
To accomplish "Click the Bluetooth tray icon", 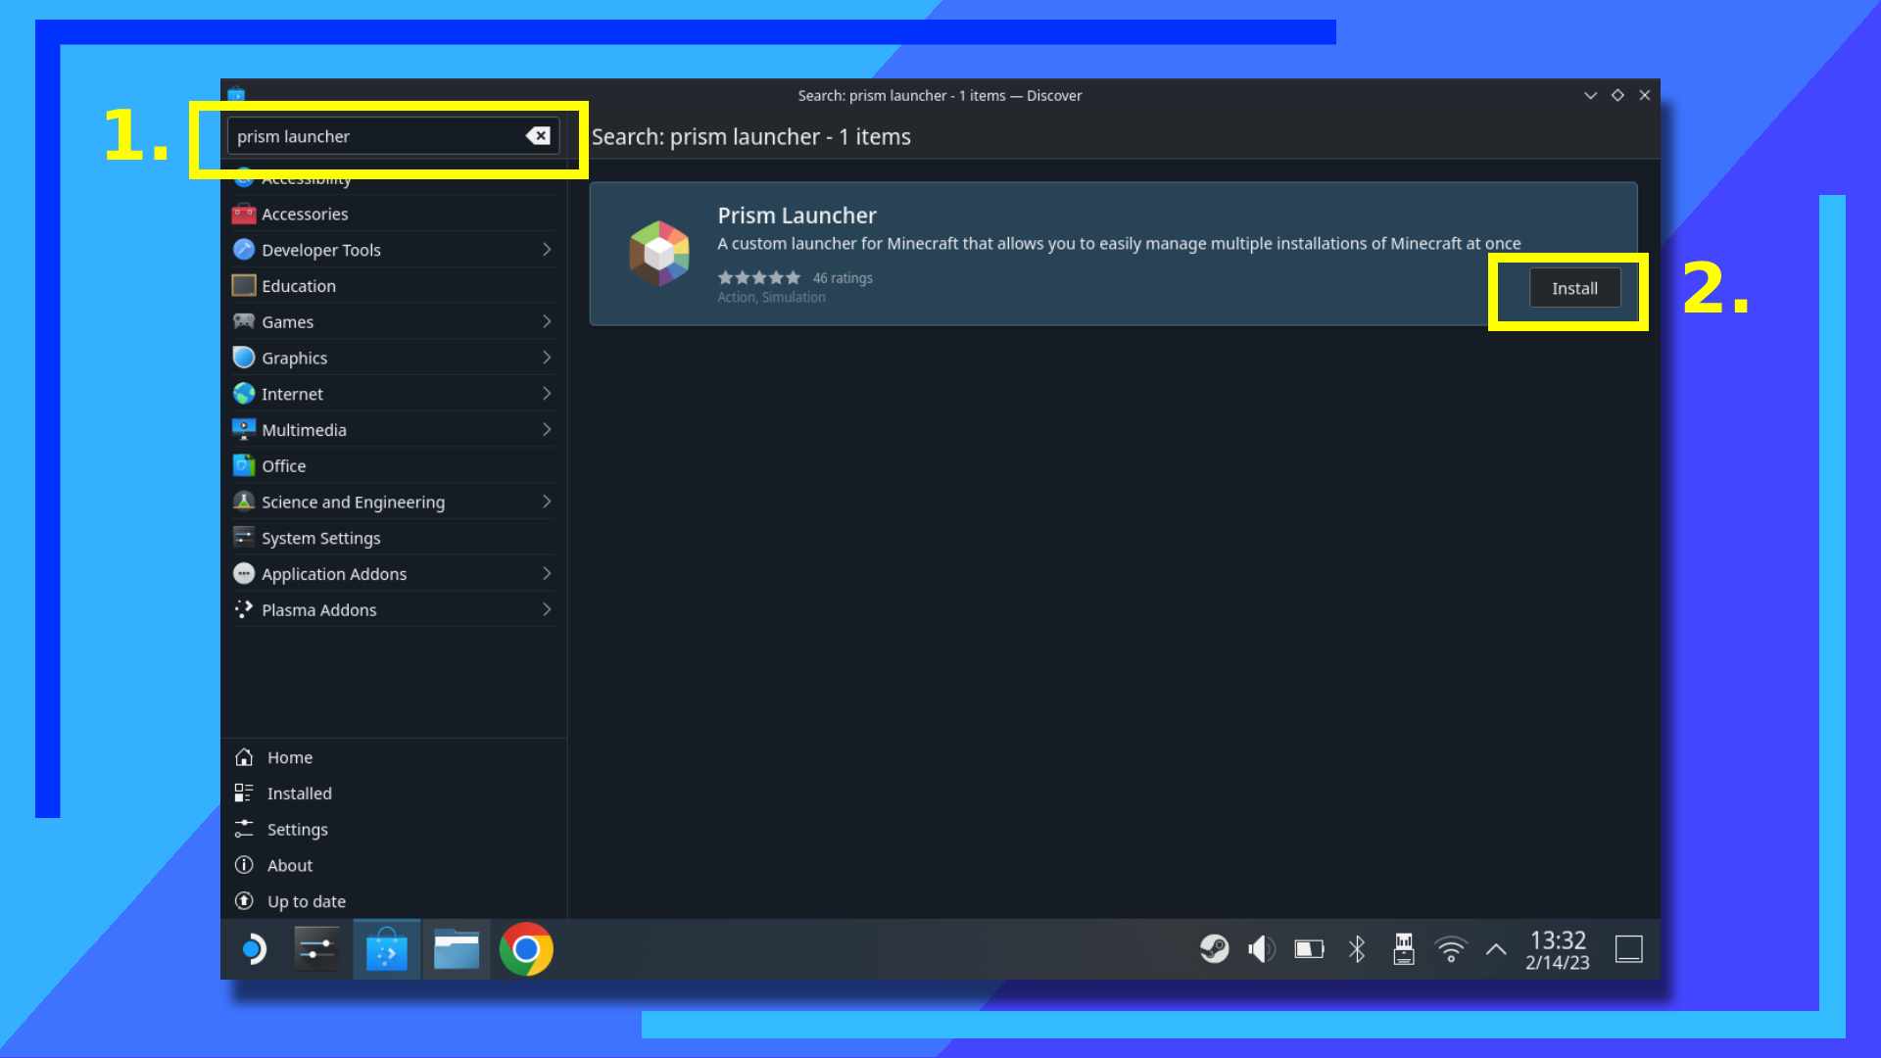I will (1358, 948).
